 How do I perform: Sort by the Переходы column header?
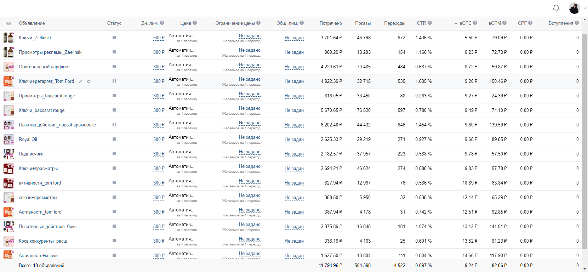pos(395,23)
